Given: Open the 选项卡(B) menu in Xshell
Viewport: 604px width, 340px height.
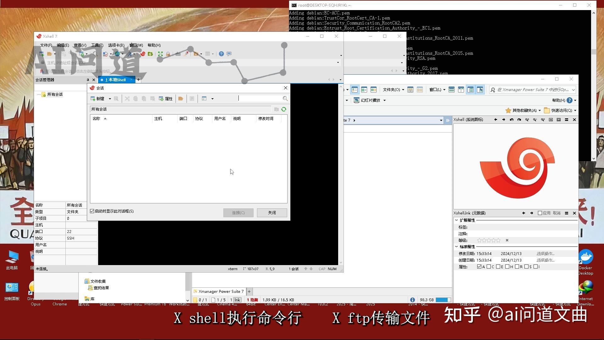Looking at the screenshot, I should pyautogui.click(x=116, y=45).
